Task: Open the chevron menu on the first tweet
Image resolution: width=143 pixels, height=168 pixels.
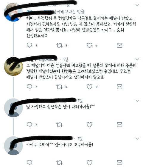Action: pos(137,5)
